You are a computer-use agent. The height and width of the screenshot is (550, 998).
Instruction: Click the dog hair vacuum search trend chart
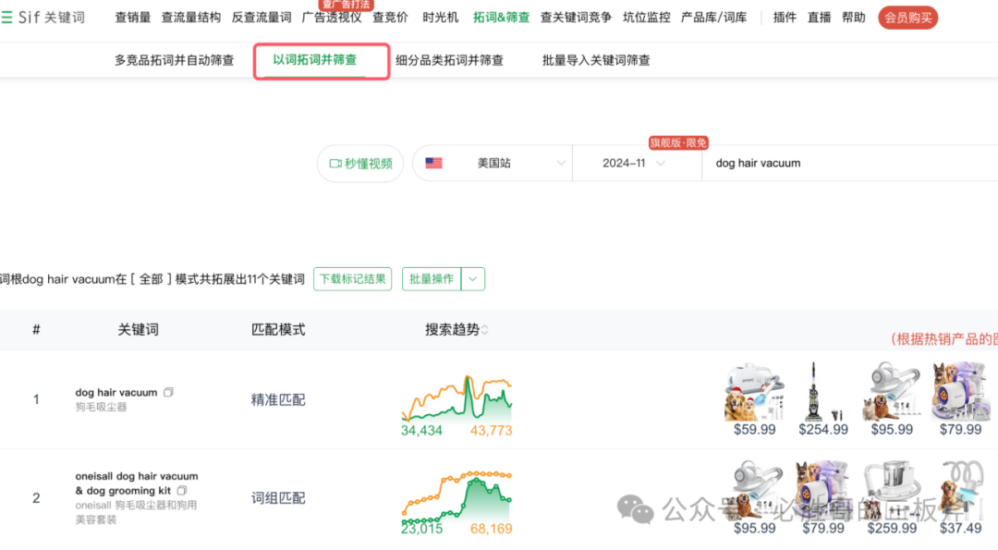click(456, 397)
